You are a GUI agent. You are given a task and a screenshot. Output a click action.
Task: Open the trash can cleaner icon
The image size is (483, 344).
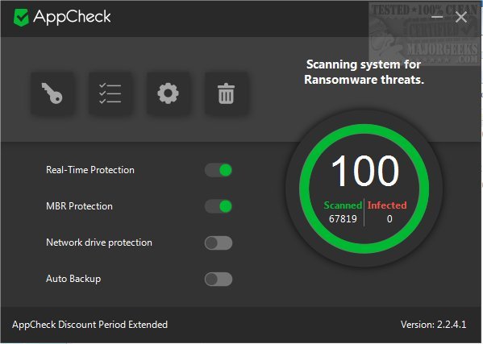coord(226,93)
